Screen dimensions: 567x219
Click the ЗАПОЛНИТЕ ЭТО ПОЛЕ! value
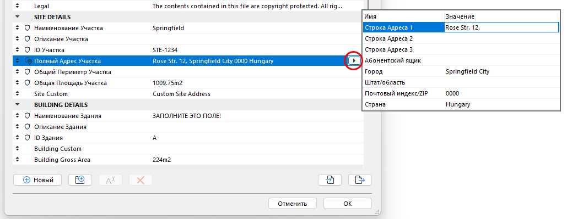click(x=187, y=116)
